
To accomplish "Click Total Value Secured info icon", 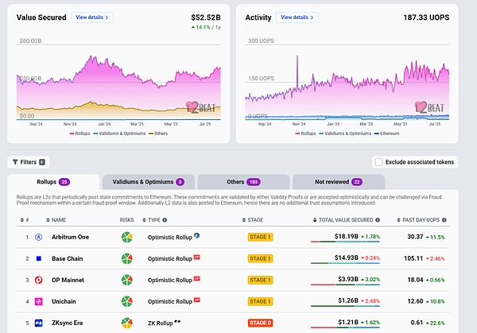I will tap(377, 220).
